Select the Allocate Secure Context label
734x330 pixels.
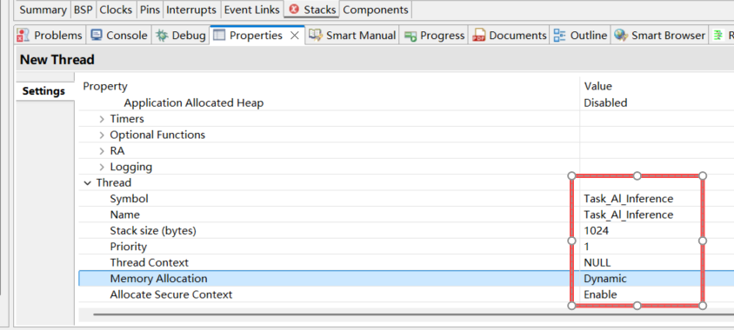coord(170,294)
